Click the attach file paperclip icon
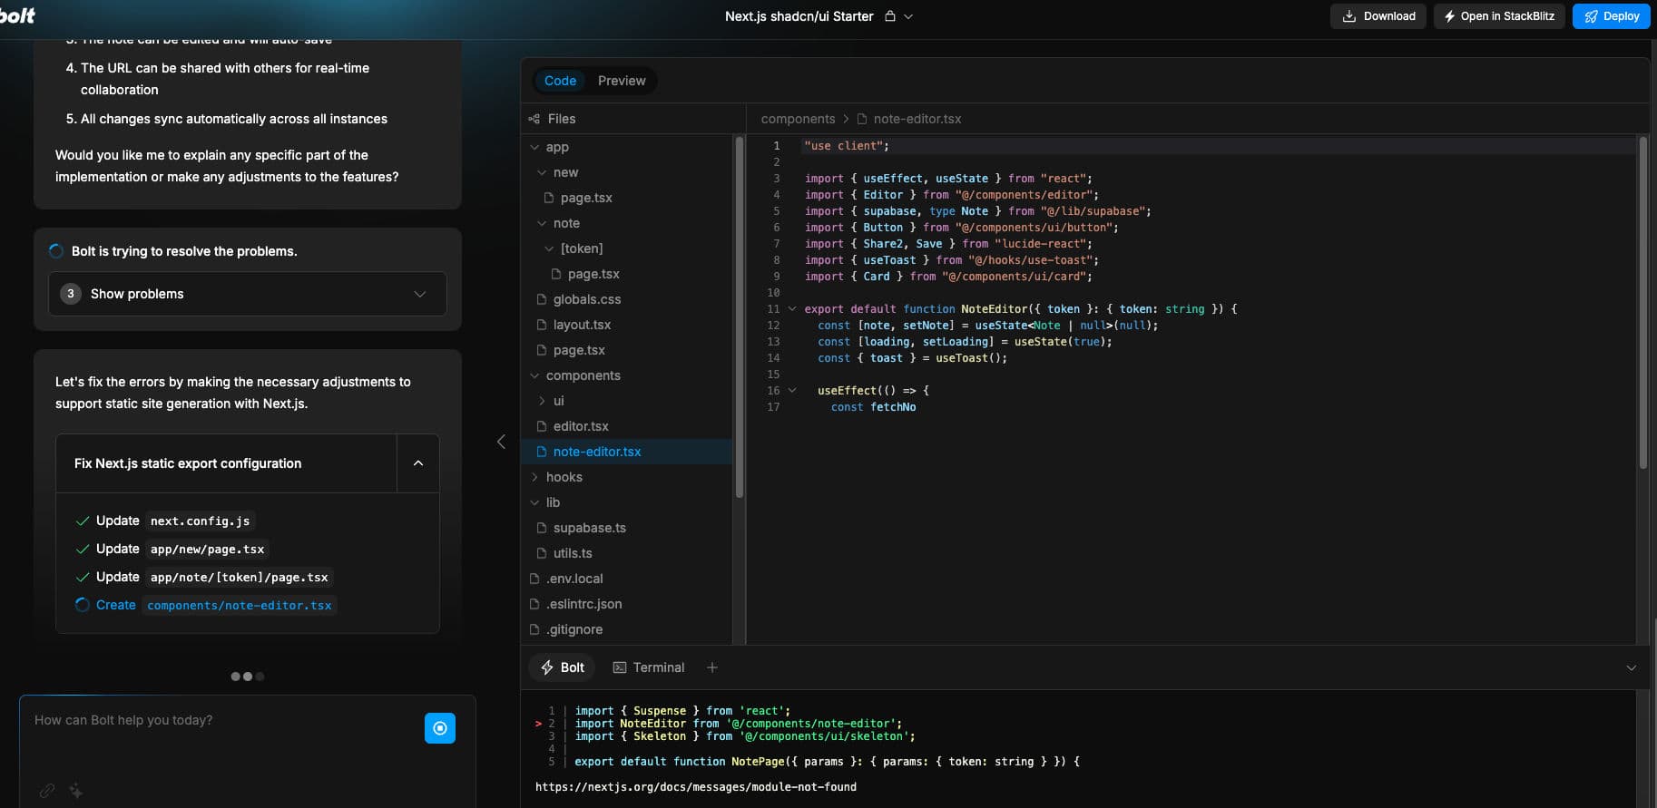Screen dimensions: 1657x808 tap(47, 791)
